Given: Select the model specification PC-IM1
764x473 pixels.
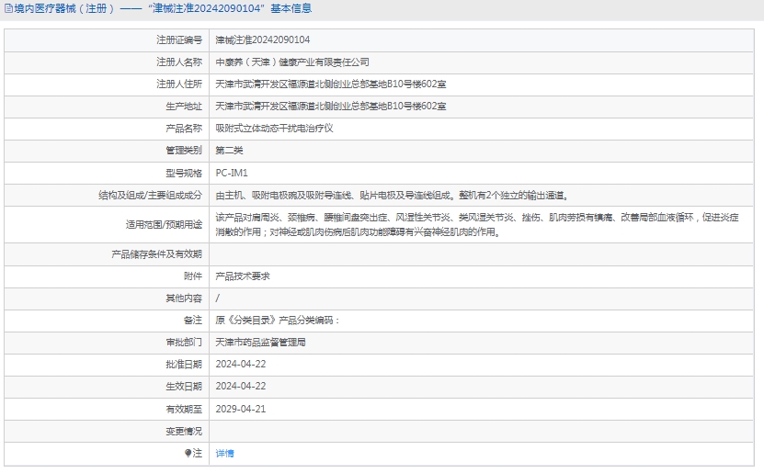Looking at the screenshot, I should pos(232,173).
